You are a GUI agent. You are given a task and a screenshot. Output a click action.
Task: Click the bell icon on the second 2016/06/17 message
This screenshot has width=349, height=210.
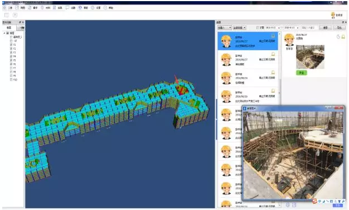click(273, 54)
